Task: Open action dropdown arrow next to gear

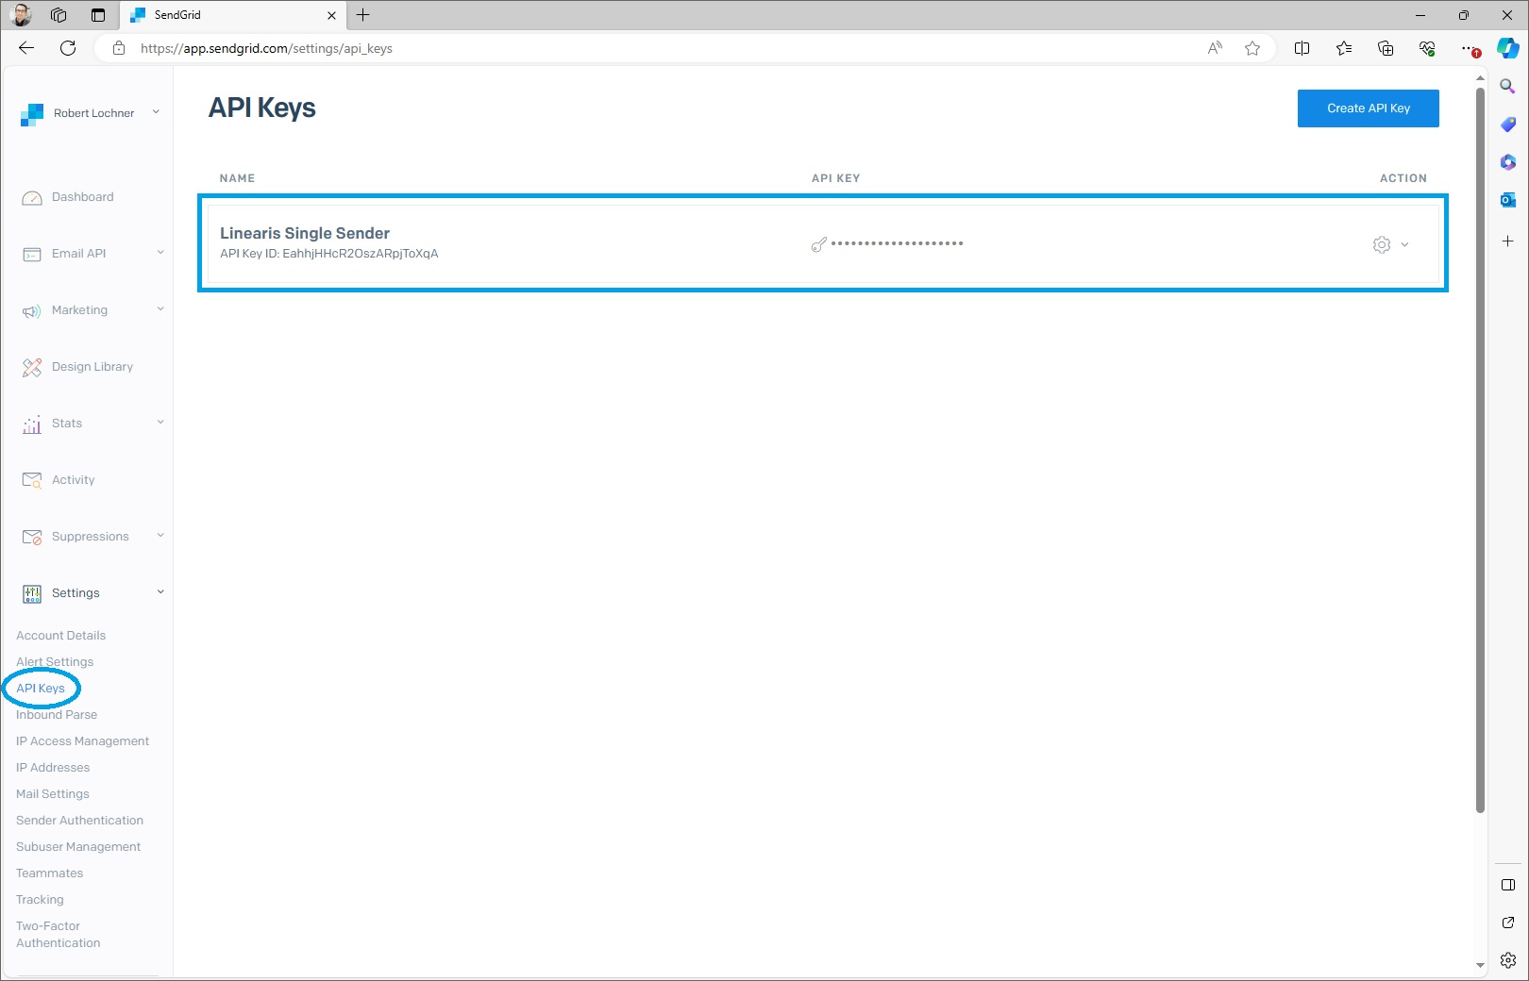Action: coord(1404,245)
